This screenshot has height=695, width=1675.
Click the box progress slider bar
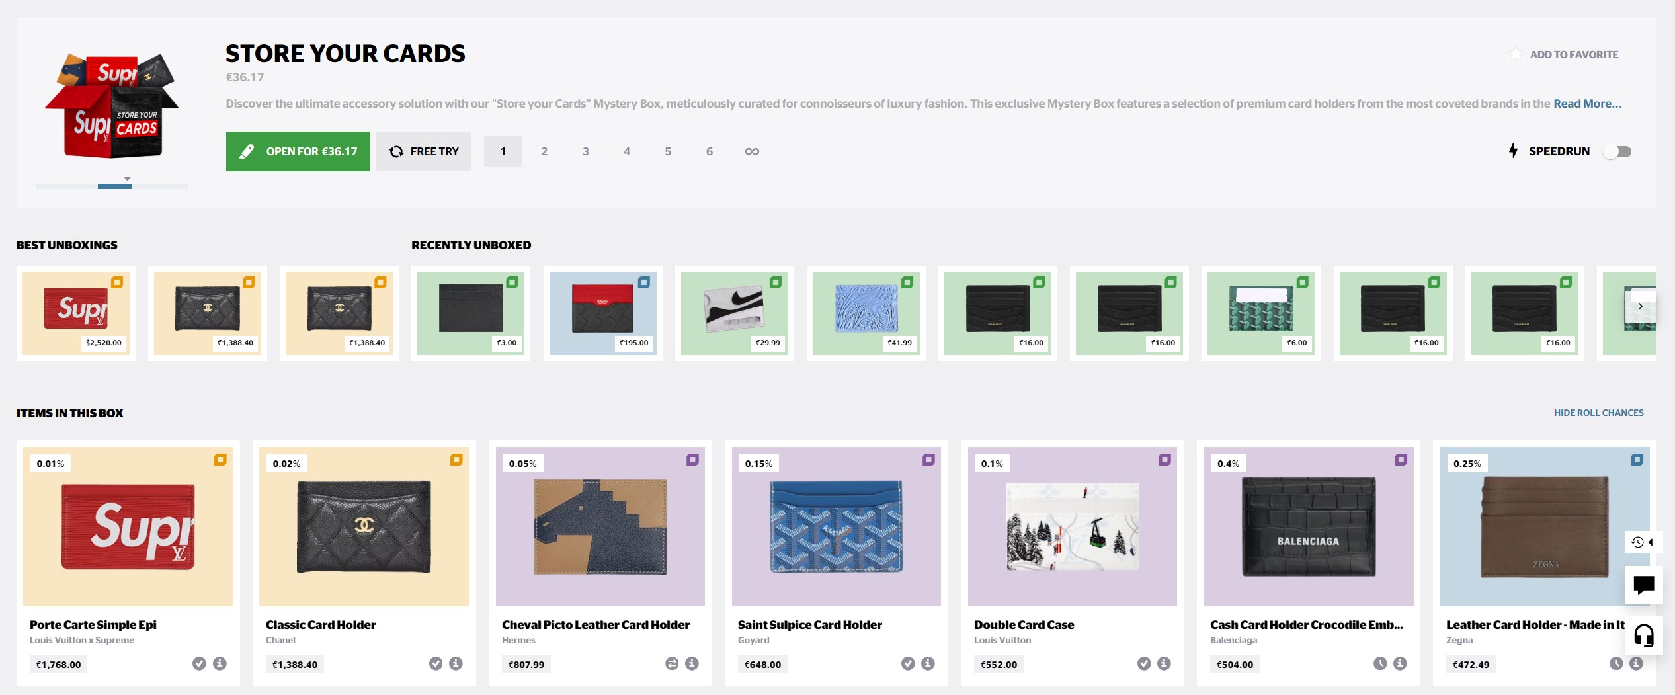[x=112, y=186]
